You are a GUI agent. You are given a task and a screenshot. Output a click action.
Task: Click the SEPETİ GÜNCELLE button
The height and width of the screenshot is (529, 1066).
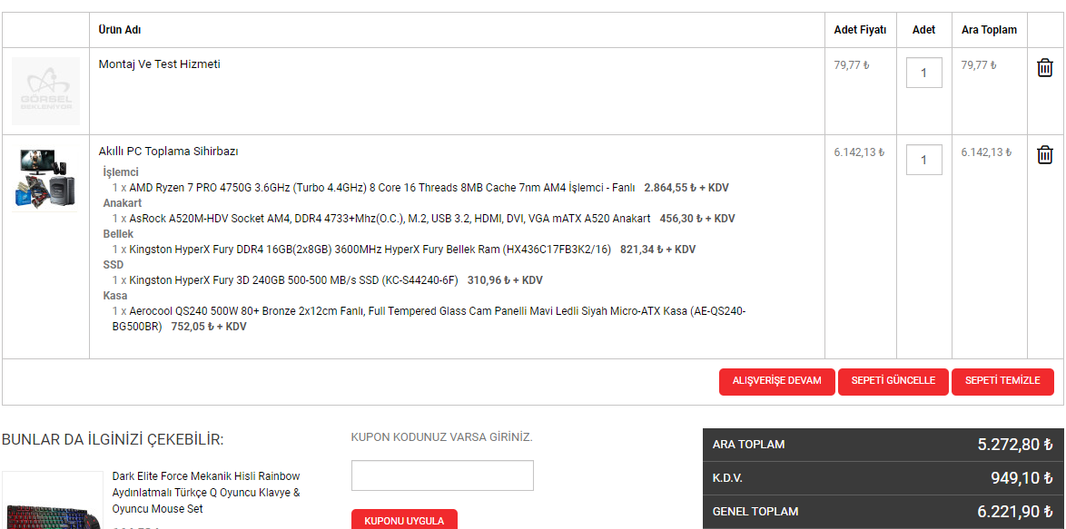(892, 381)
